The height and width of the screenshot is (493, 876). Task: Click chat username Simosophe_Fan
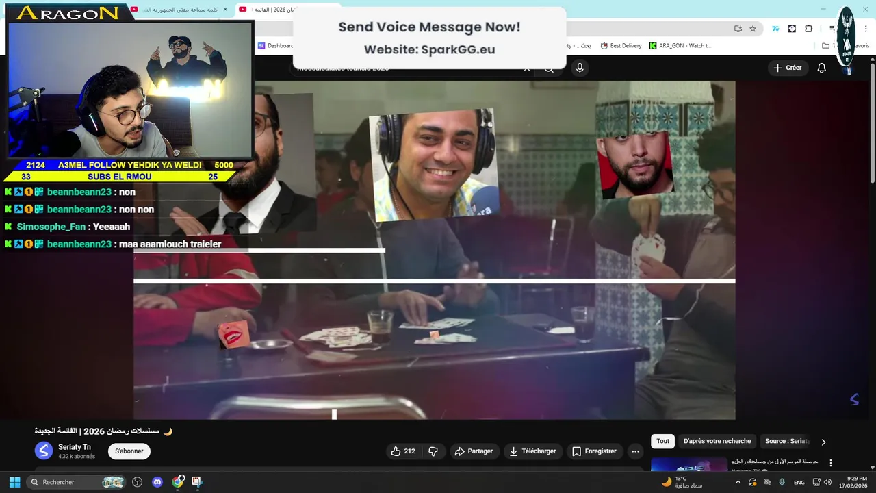tap(52, 227)
